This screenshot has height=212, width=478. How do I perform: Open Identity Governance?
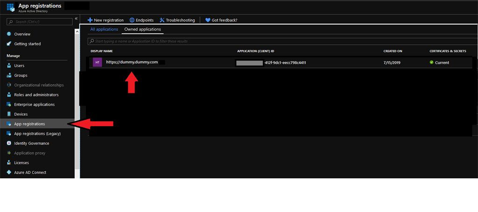coord(32,143)
